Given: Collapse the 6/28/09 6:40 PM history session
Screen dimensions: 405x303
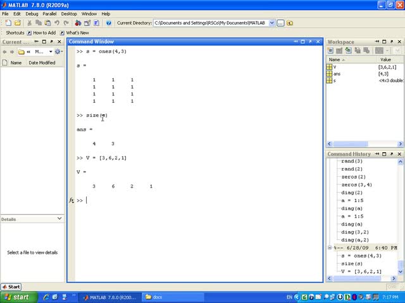Looking at the screenshot, I should pos(330,247).
